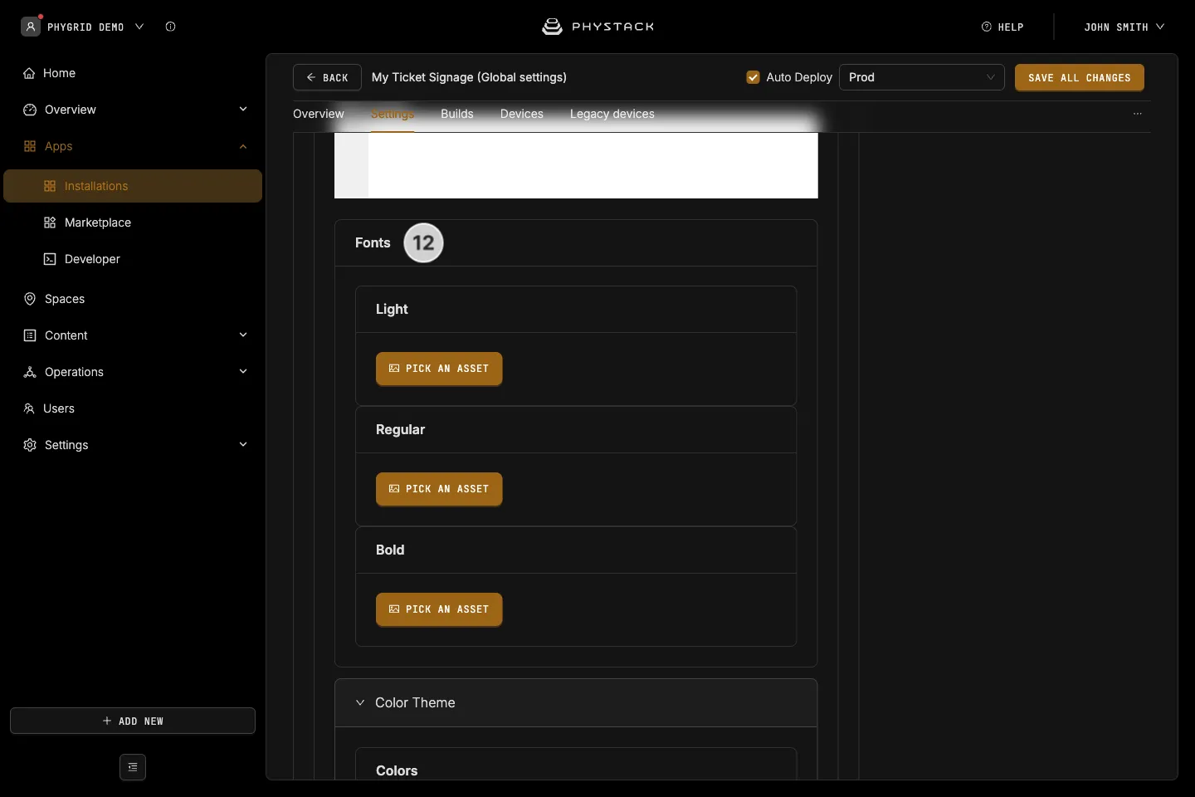Viewport: 1195px width, 797px height.
Task: Click the Add New button
Action: click(x=133, y=721)
